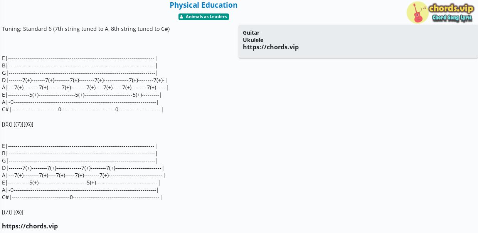478x233 pixels.
Task: Click the Tuning: Standard 6 description line
Action: (x=86, y=29)
